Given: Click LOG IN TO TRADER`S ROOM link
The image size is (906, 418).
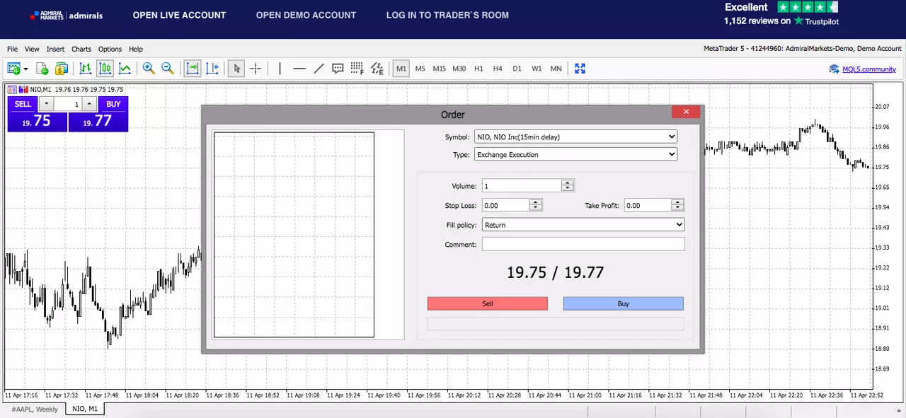Looking at the screenshot, I should click(447, 15).
